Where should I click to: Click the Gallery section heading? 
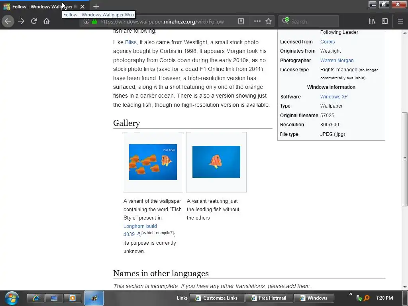coord(126,123)
